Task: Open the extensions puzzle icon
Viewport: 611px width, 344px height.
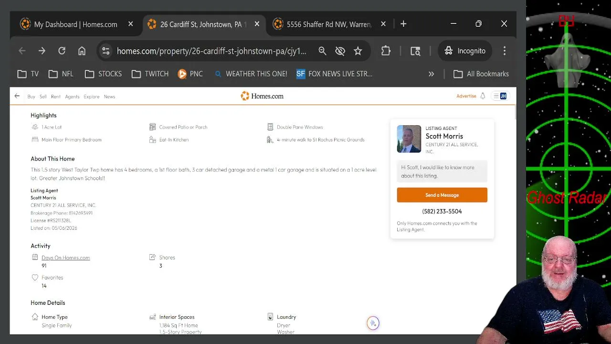Action: click(x=386, y=51)
